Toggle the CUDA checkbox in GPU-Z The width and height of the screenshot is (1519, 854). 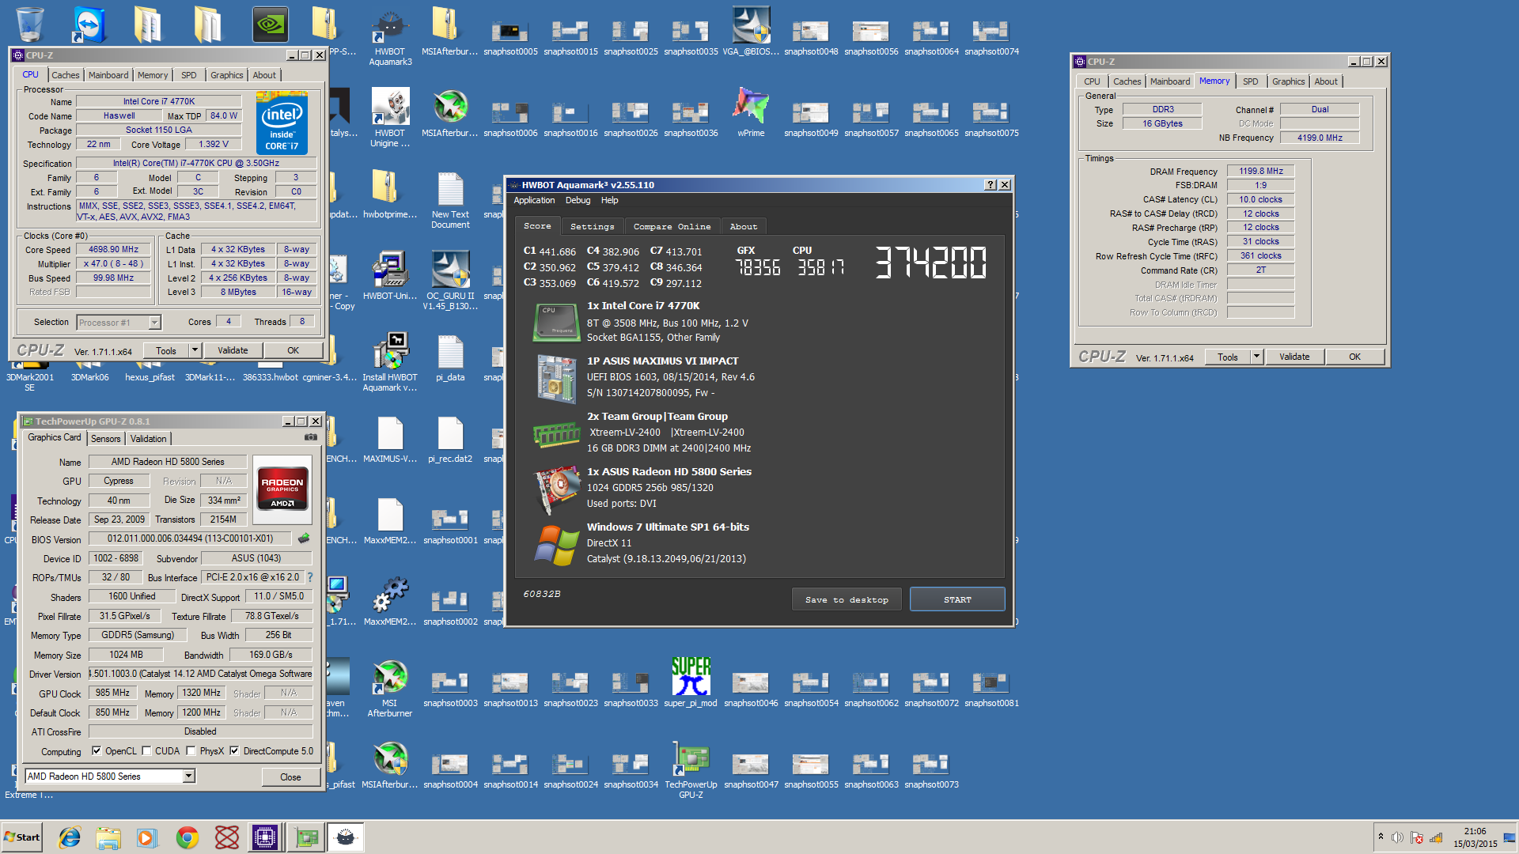click(146, 751)
